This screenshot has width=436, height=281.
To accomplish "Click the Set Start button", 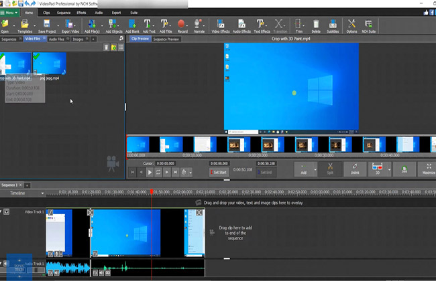I will (219, 173).
